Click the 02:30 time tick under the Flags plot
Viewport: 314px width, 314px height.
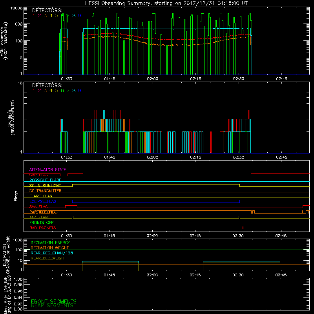238,236
